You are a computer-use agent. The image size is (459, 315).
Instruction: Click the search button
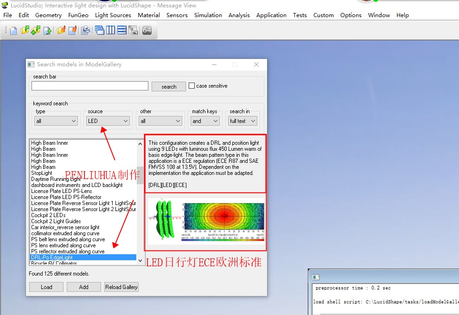[x=169, y=86]
